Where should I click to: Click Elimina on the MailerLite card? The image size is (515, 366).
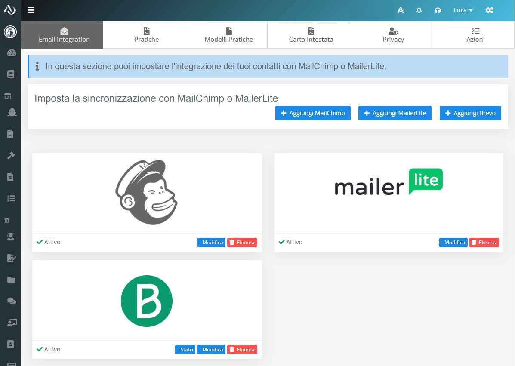click(x=484, y=243)
